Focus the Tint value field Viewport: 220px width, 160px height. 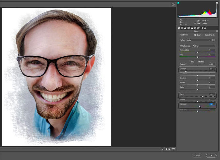point(212,55)
